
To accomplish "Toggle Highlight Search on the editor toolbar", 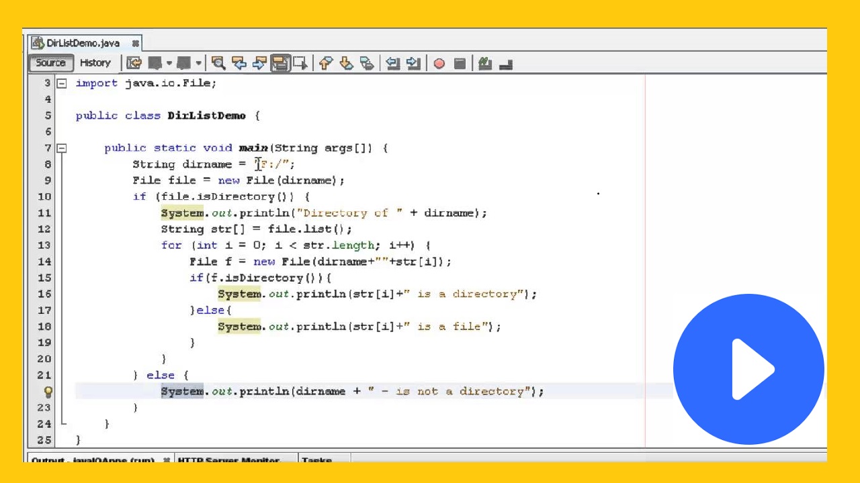I will pos(280,62).
